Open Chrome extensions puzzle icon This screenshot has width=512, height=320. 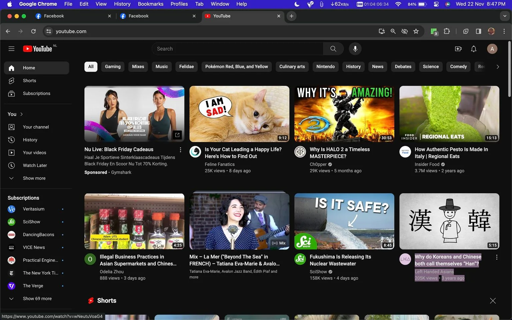pos(447,31)
